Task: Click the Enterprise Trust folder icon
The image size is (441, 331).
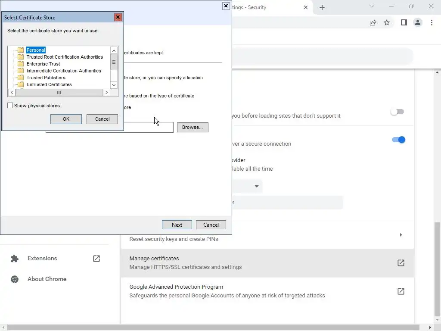Action: (21, 64)
